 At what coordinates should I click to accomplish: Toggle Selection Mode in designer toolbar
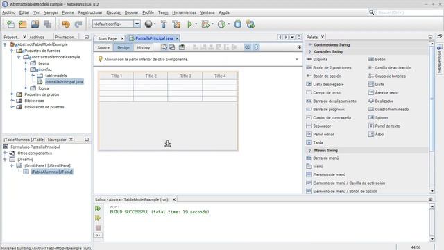point(164,47)
